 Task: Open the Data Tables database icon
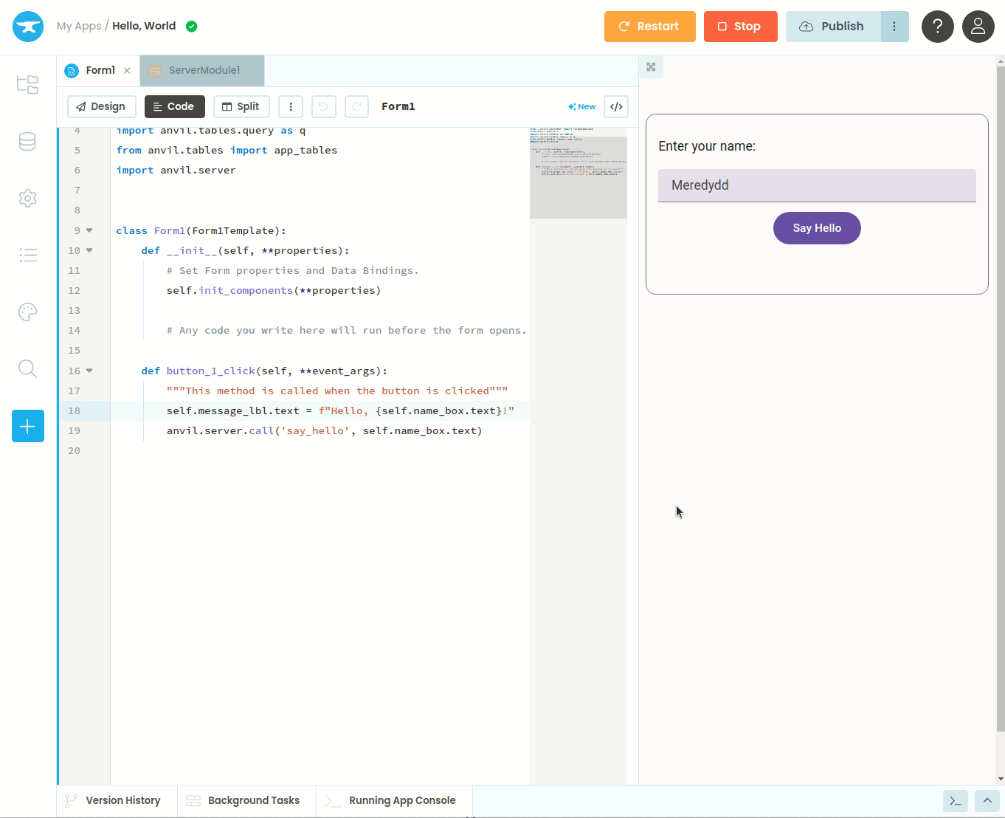[27, 142]
